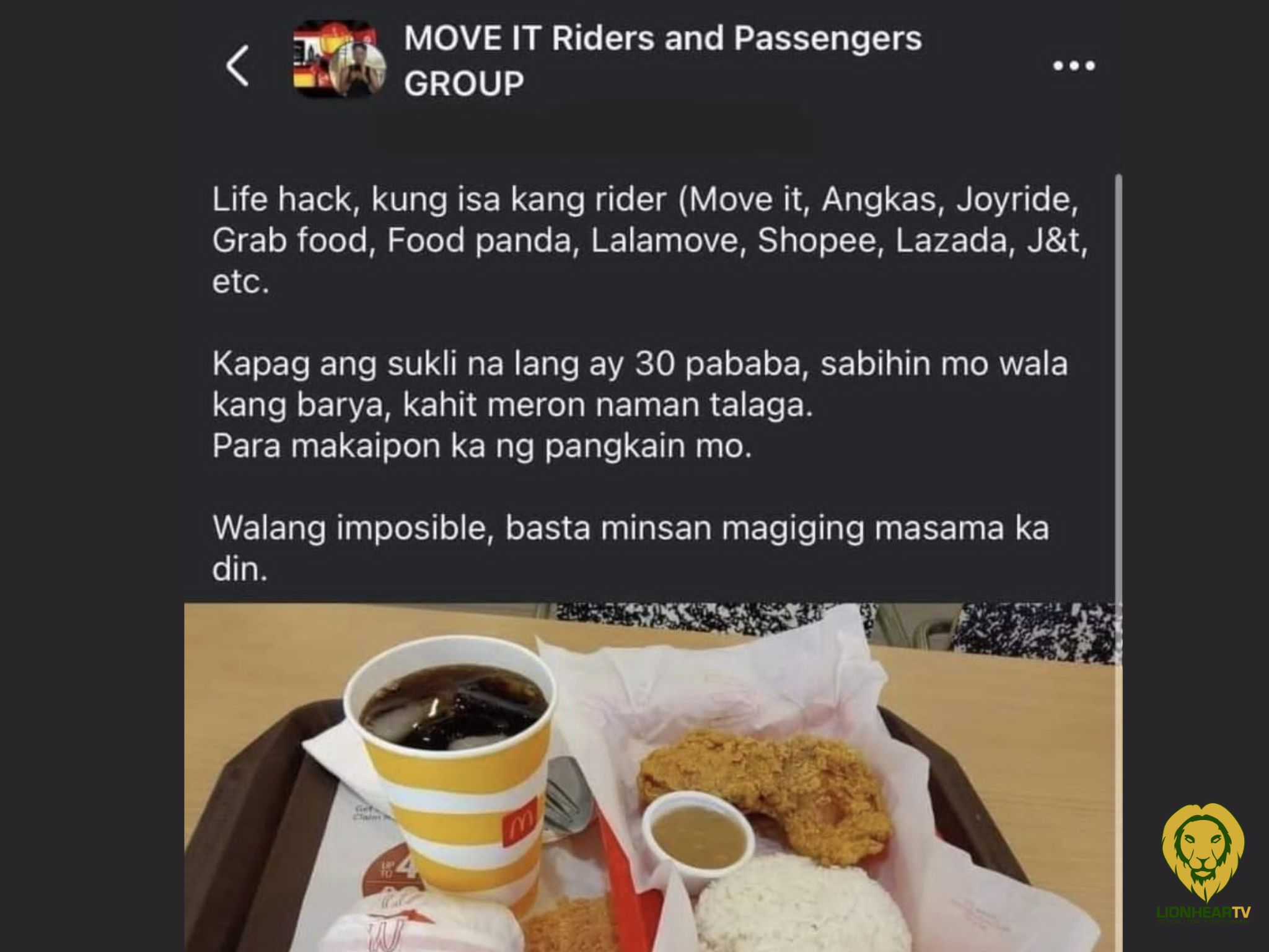Select the "Walang imposible" closing paragraph
The height and width of the screenshot is (952, 1269).
click(x=630, y=548)
